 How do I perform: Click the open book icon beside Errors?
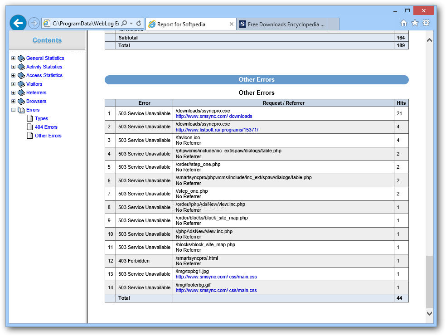pyautogui.click(x=21, y=110)
